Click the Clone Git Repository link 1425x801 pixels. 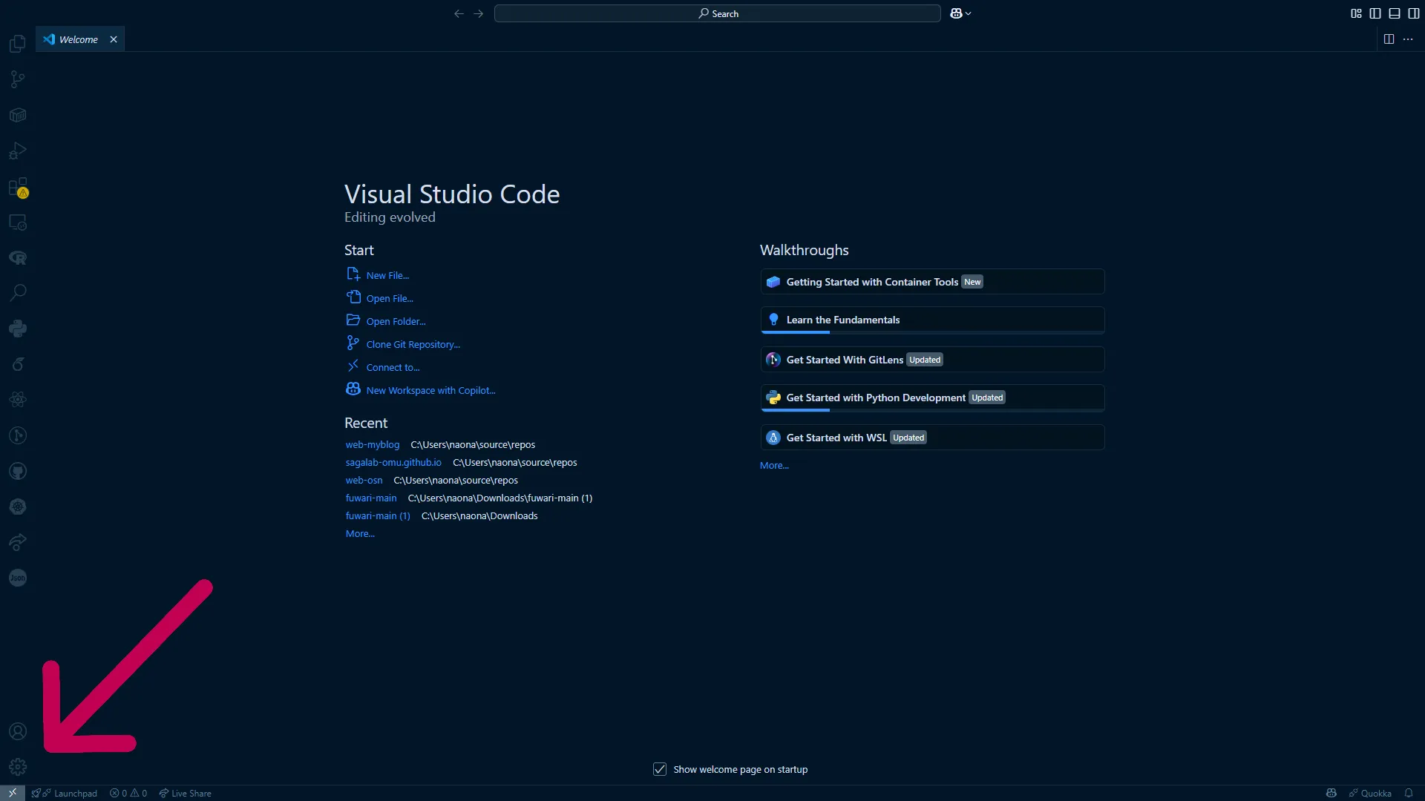(x=413, y=344)
